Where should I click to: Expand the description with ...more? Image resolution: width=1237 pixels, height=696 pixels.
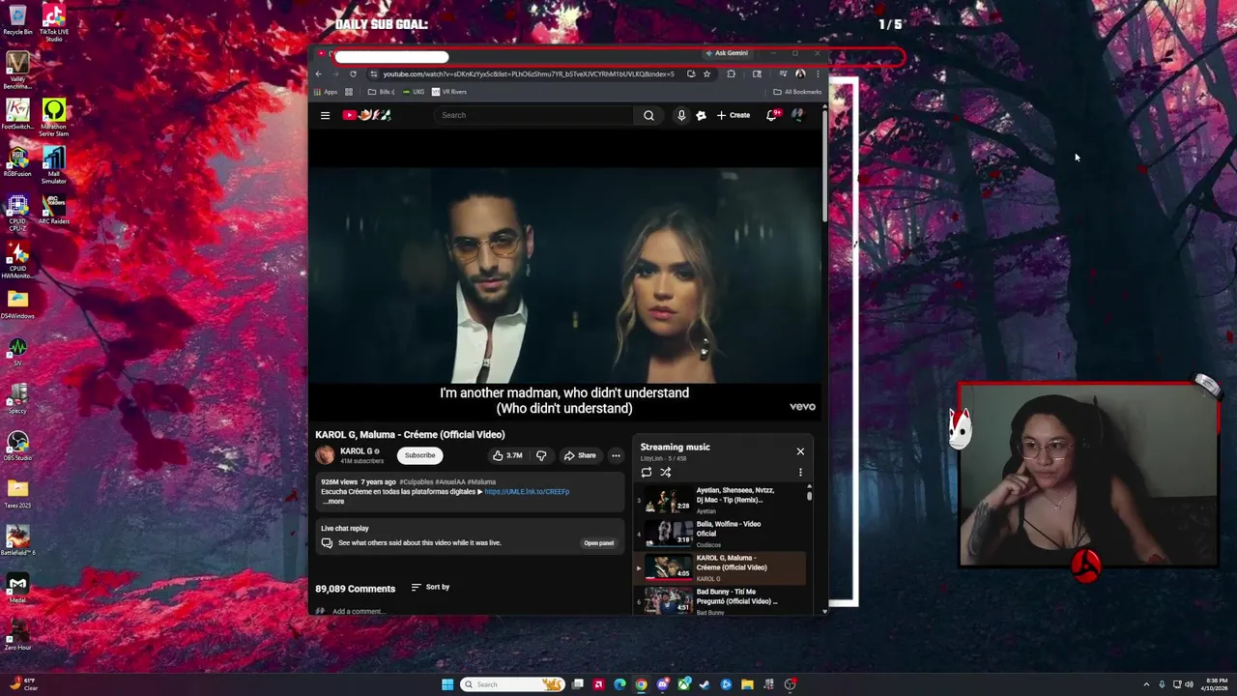(333, 502)
